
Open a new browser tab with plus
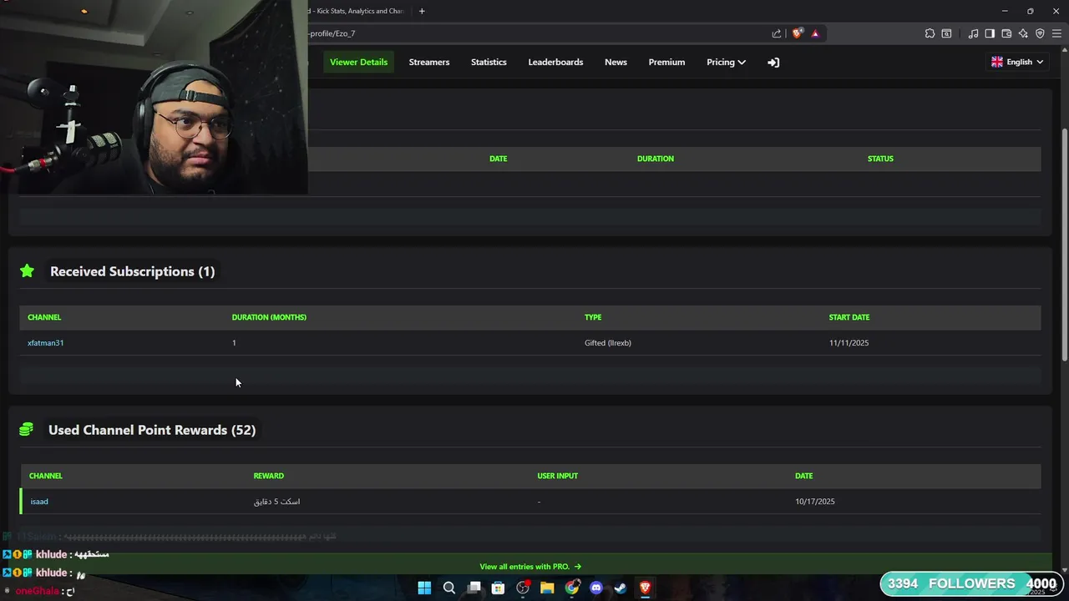click(x=422, y=11)
